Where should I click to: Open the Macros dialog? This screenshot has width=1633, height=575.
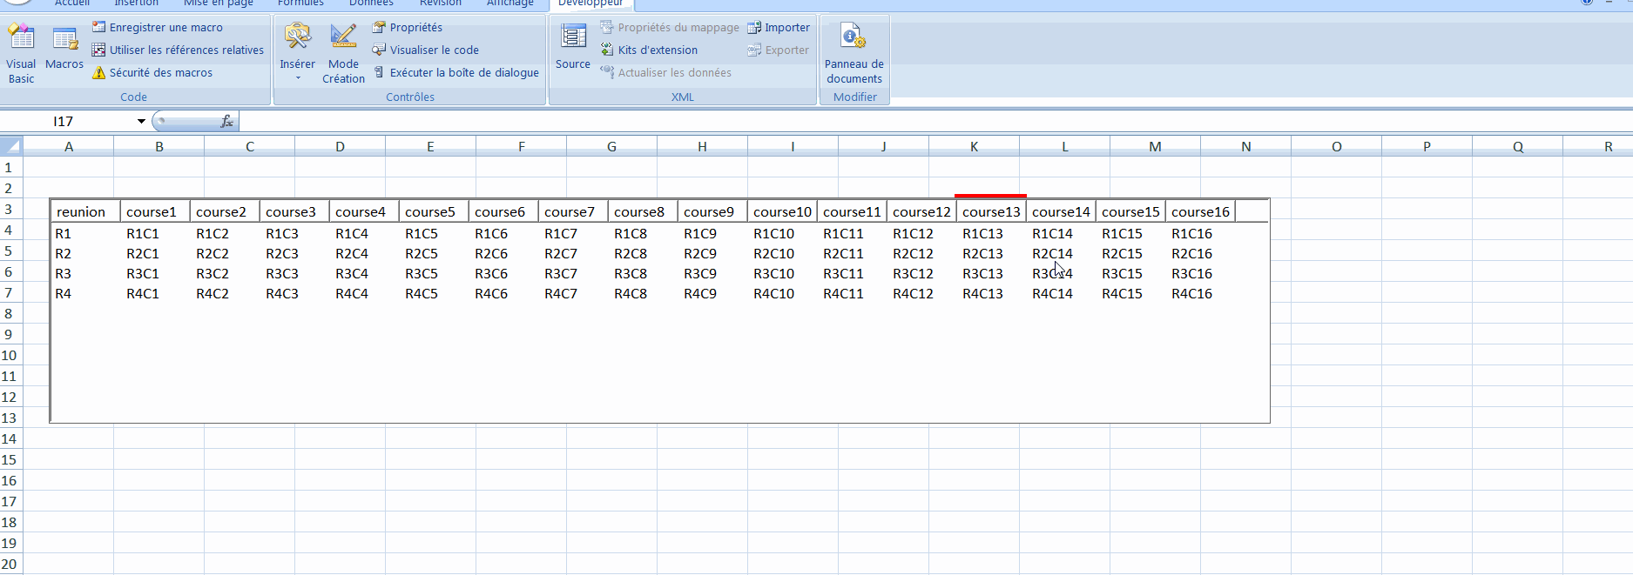point(64,48)
